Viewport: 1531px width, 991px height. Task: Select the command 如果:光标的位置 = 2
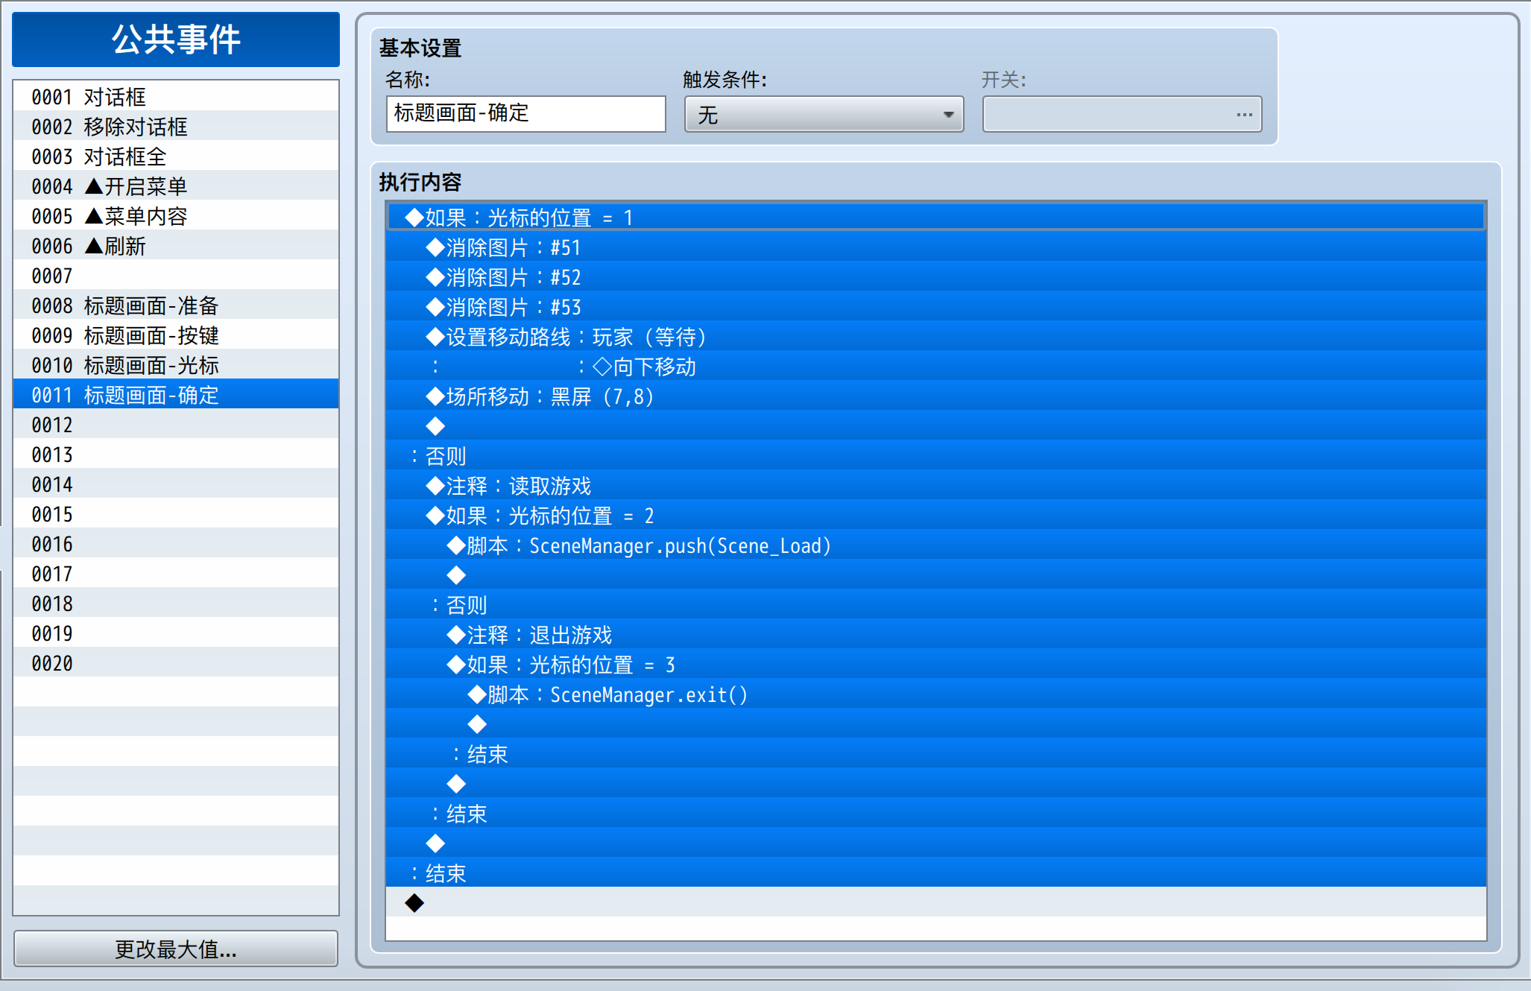click(x=936, y=515)
